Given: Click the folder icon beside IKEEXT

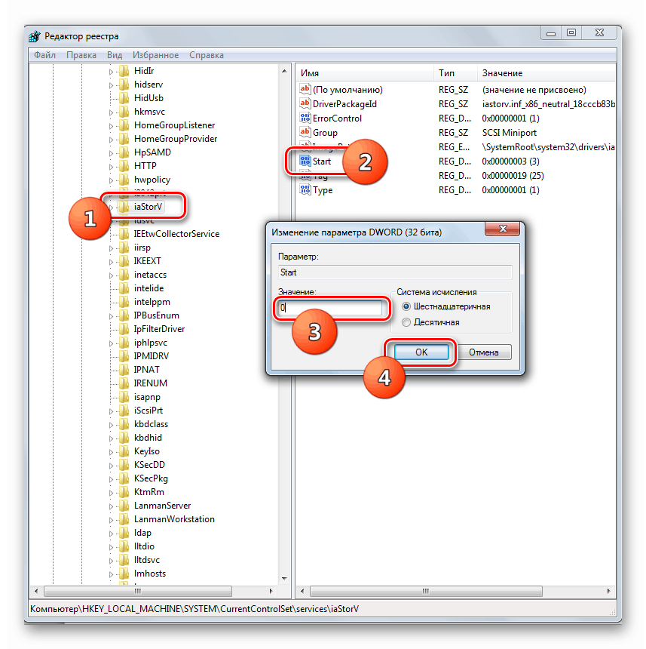Looking at the screenshot, I should 122,260.
